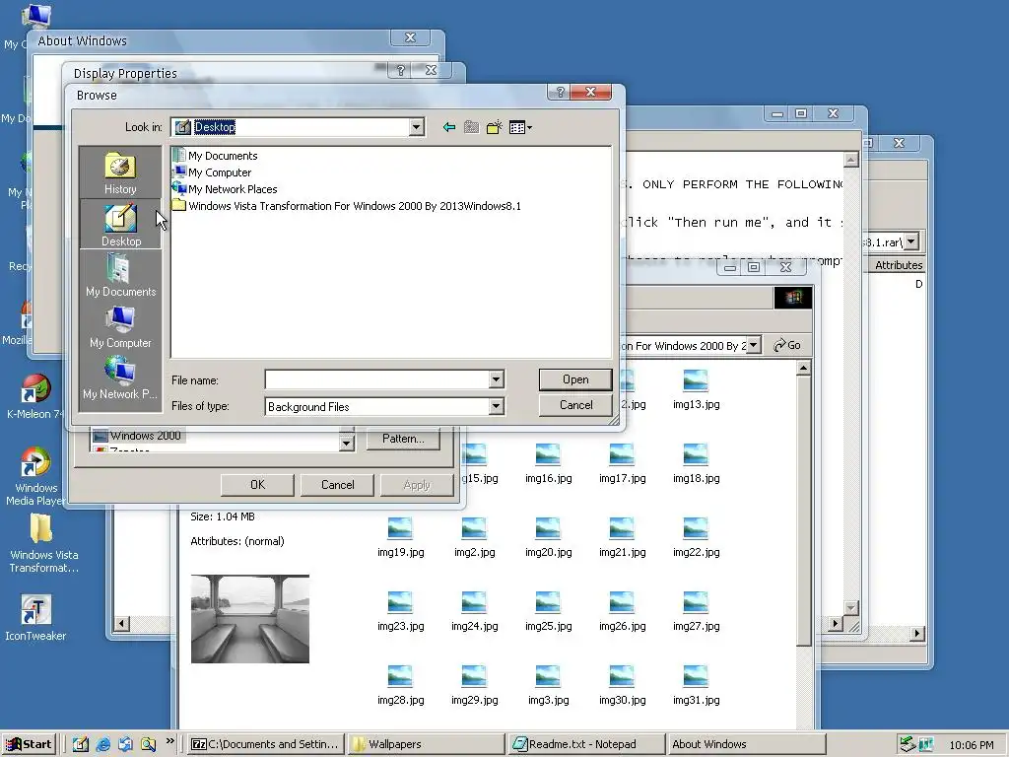Expand the File name dropdown arrow

(x=496, y=379)
